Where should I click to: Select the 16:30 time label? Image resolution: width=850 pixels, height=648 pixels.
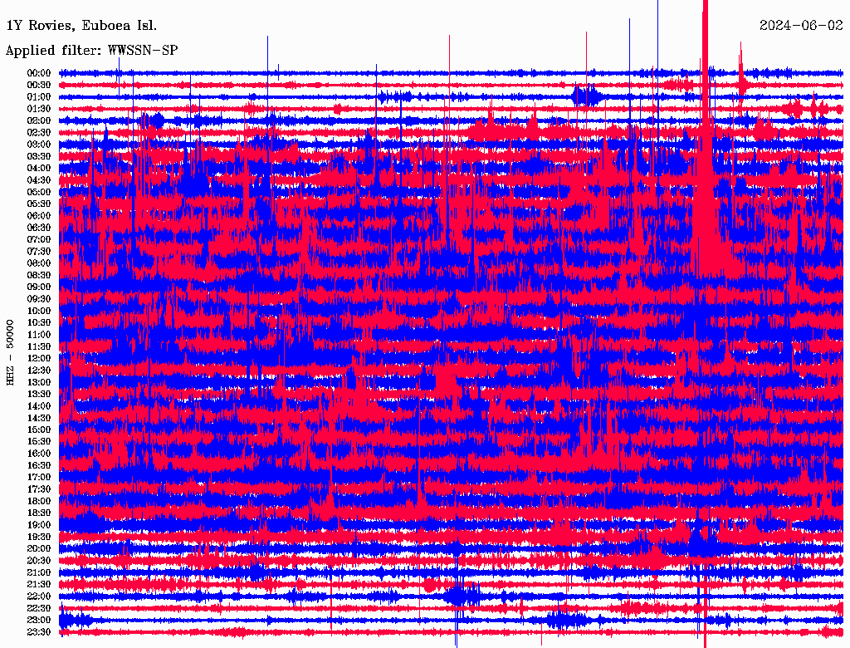(39, 466)
